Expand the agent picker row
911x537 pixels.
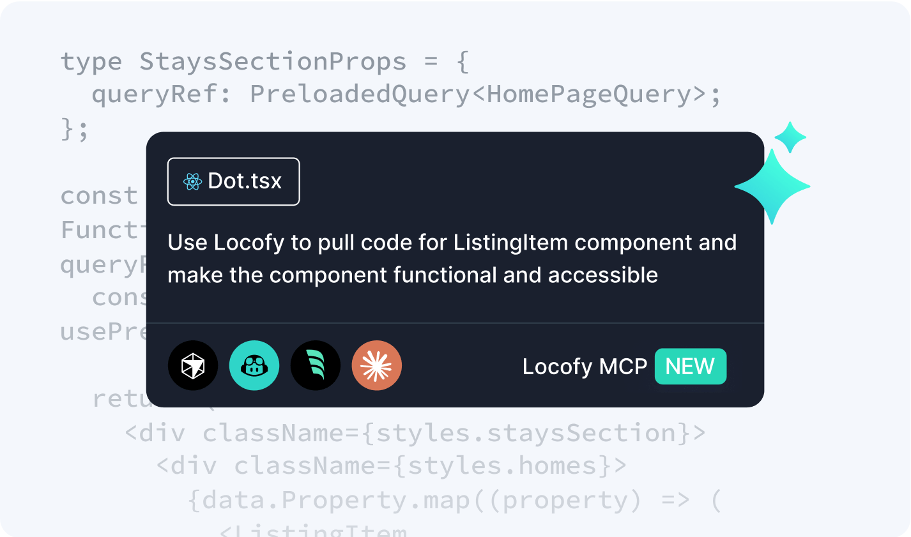point(284,366)
